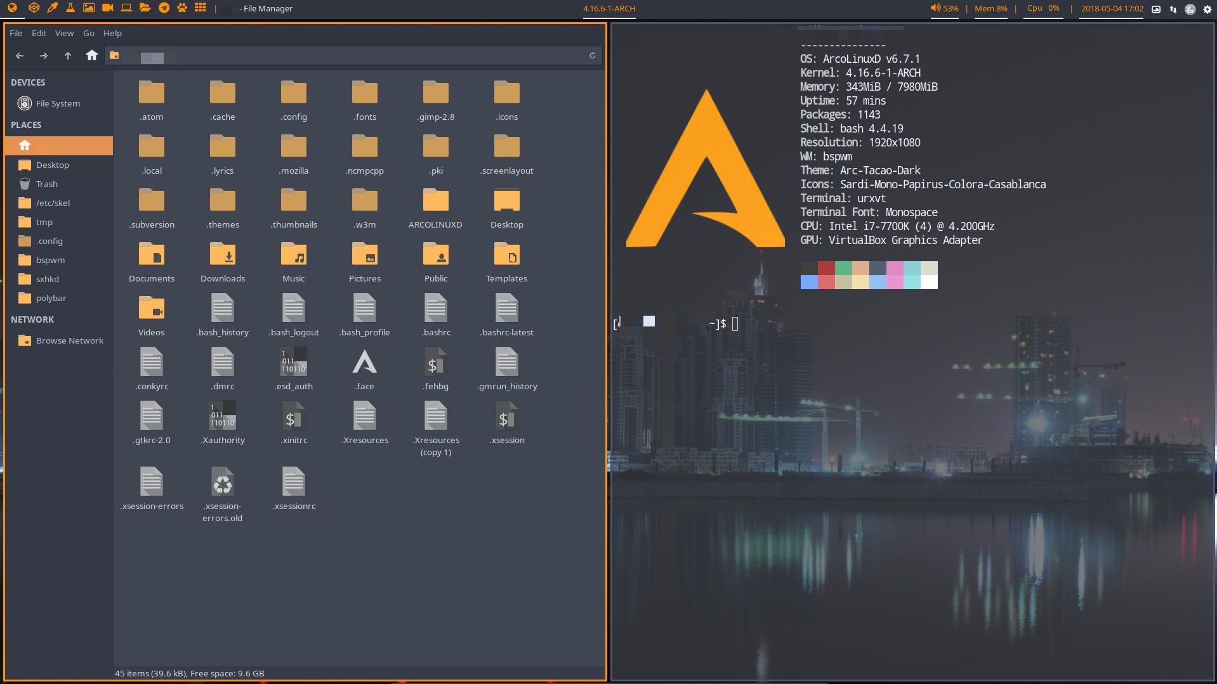Go forward with the right arrow button
The image size is (1217, 684).
(x=44, y=56)
